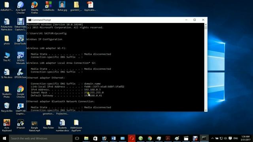253x142 pixels.
Task: Select the Addmission AppForm folder
Action: (x=76, y=125)
